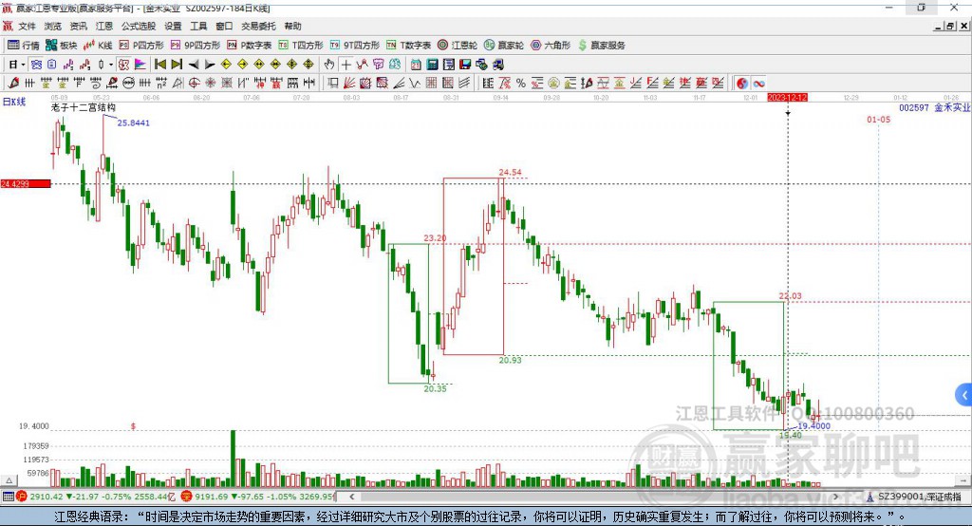Viewport: 972px width, 526px height.
Task: Switch to the K线 chart view
Action: pyautogui.click(x=98, y=46)
